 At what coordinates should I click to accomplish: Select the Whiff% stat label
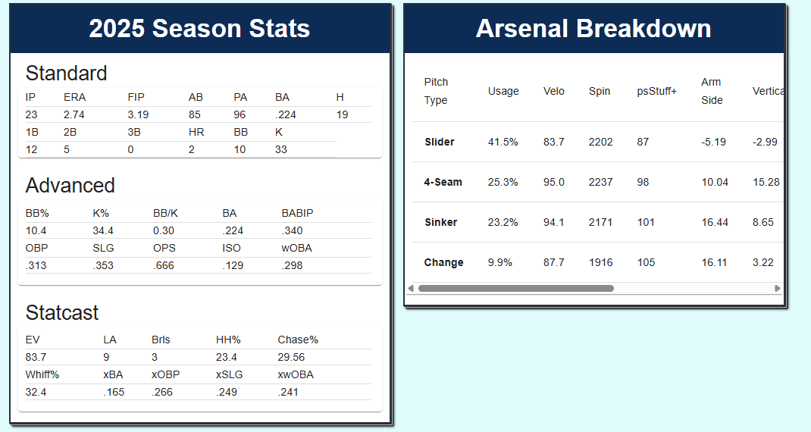tap(42, 374)
